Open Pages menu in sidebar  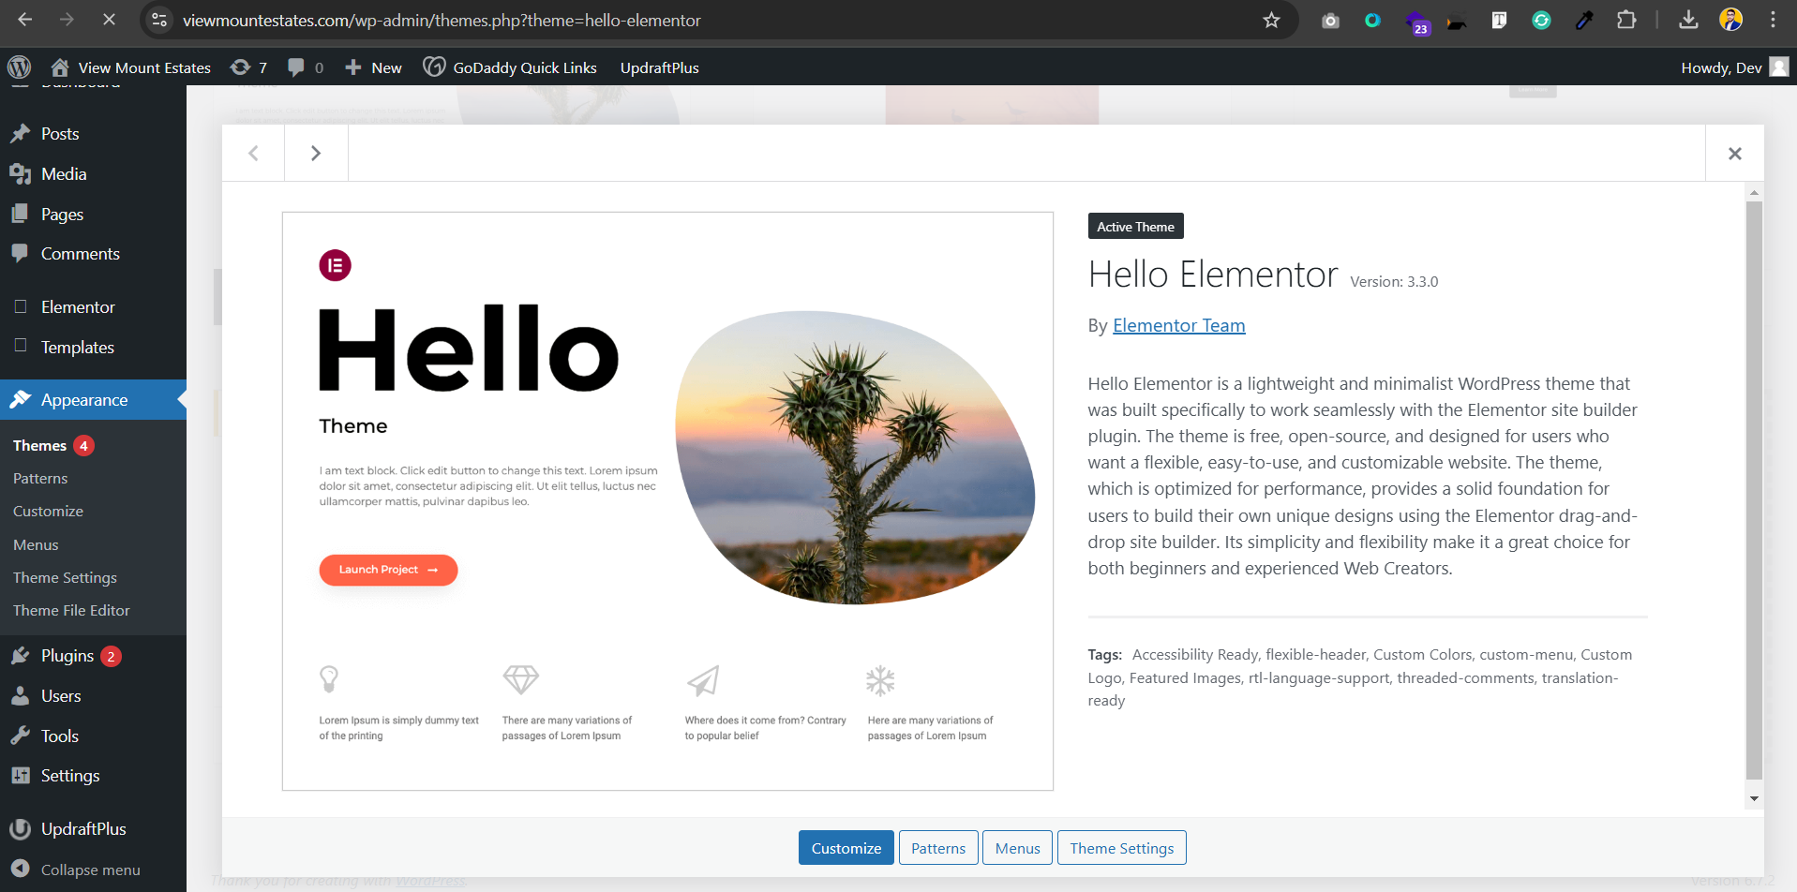pyautogui.click(x=62, y=215)
